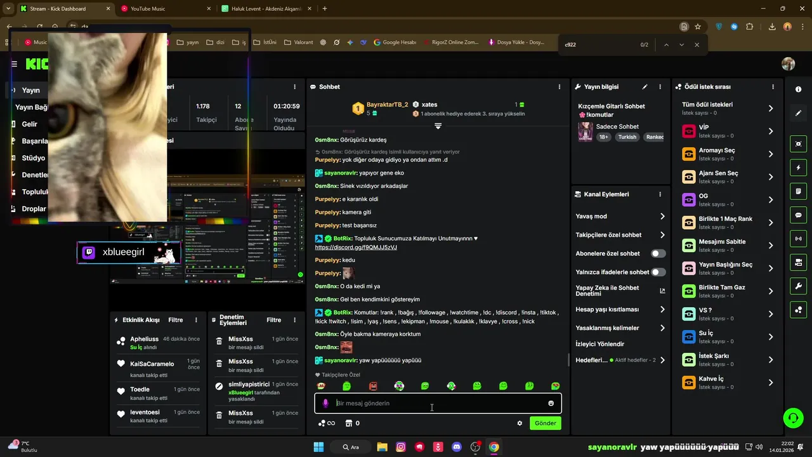Open the Gelir sidebar menu item
The width and height of the screenshot is (812, 457).
tap(29, 124)
